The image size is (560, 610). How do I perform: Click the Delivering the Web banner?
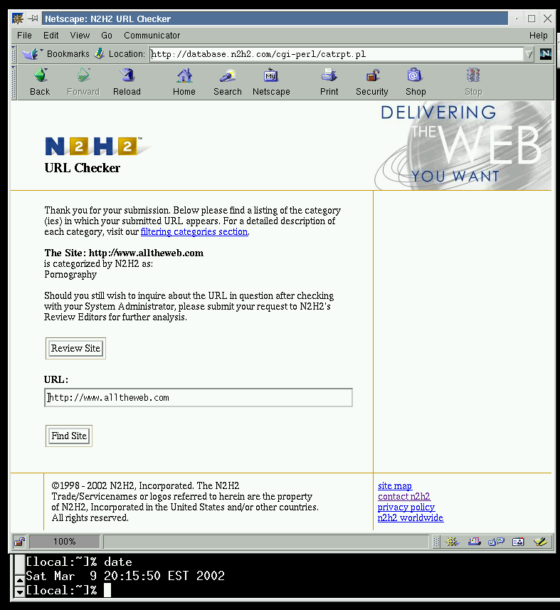coord(463,146)
